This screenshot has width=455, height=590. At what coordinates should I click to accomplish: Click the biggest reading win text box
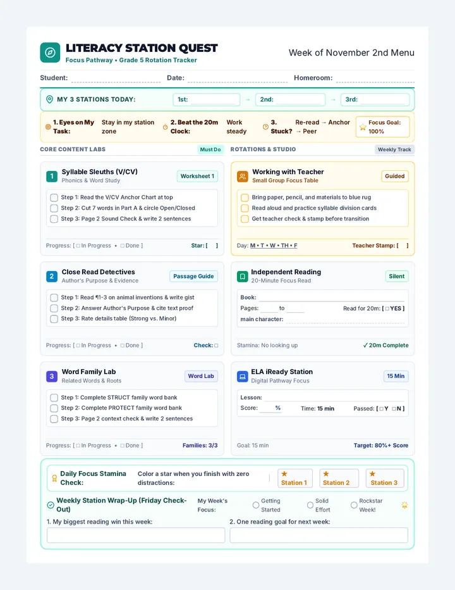pyautogui.click(x=136, y=535)
